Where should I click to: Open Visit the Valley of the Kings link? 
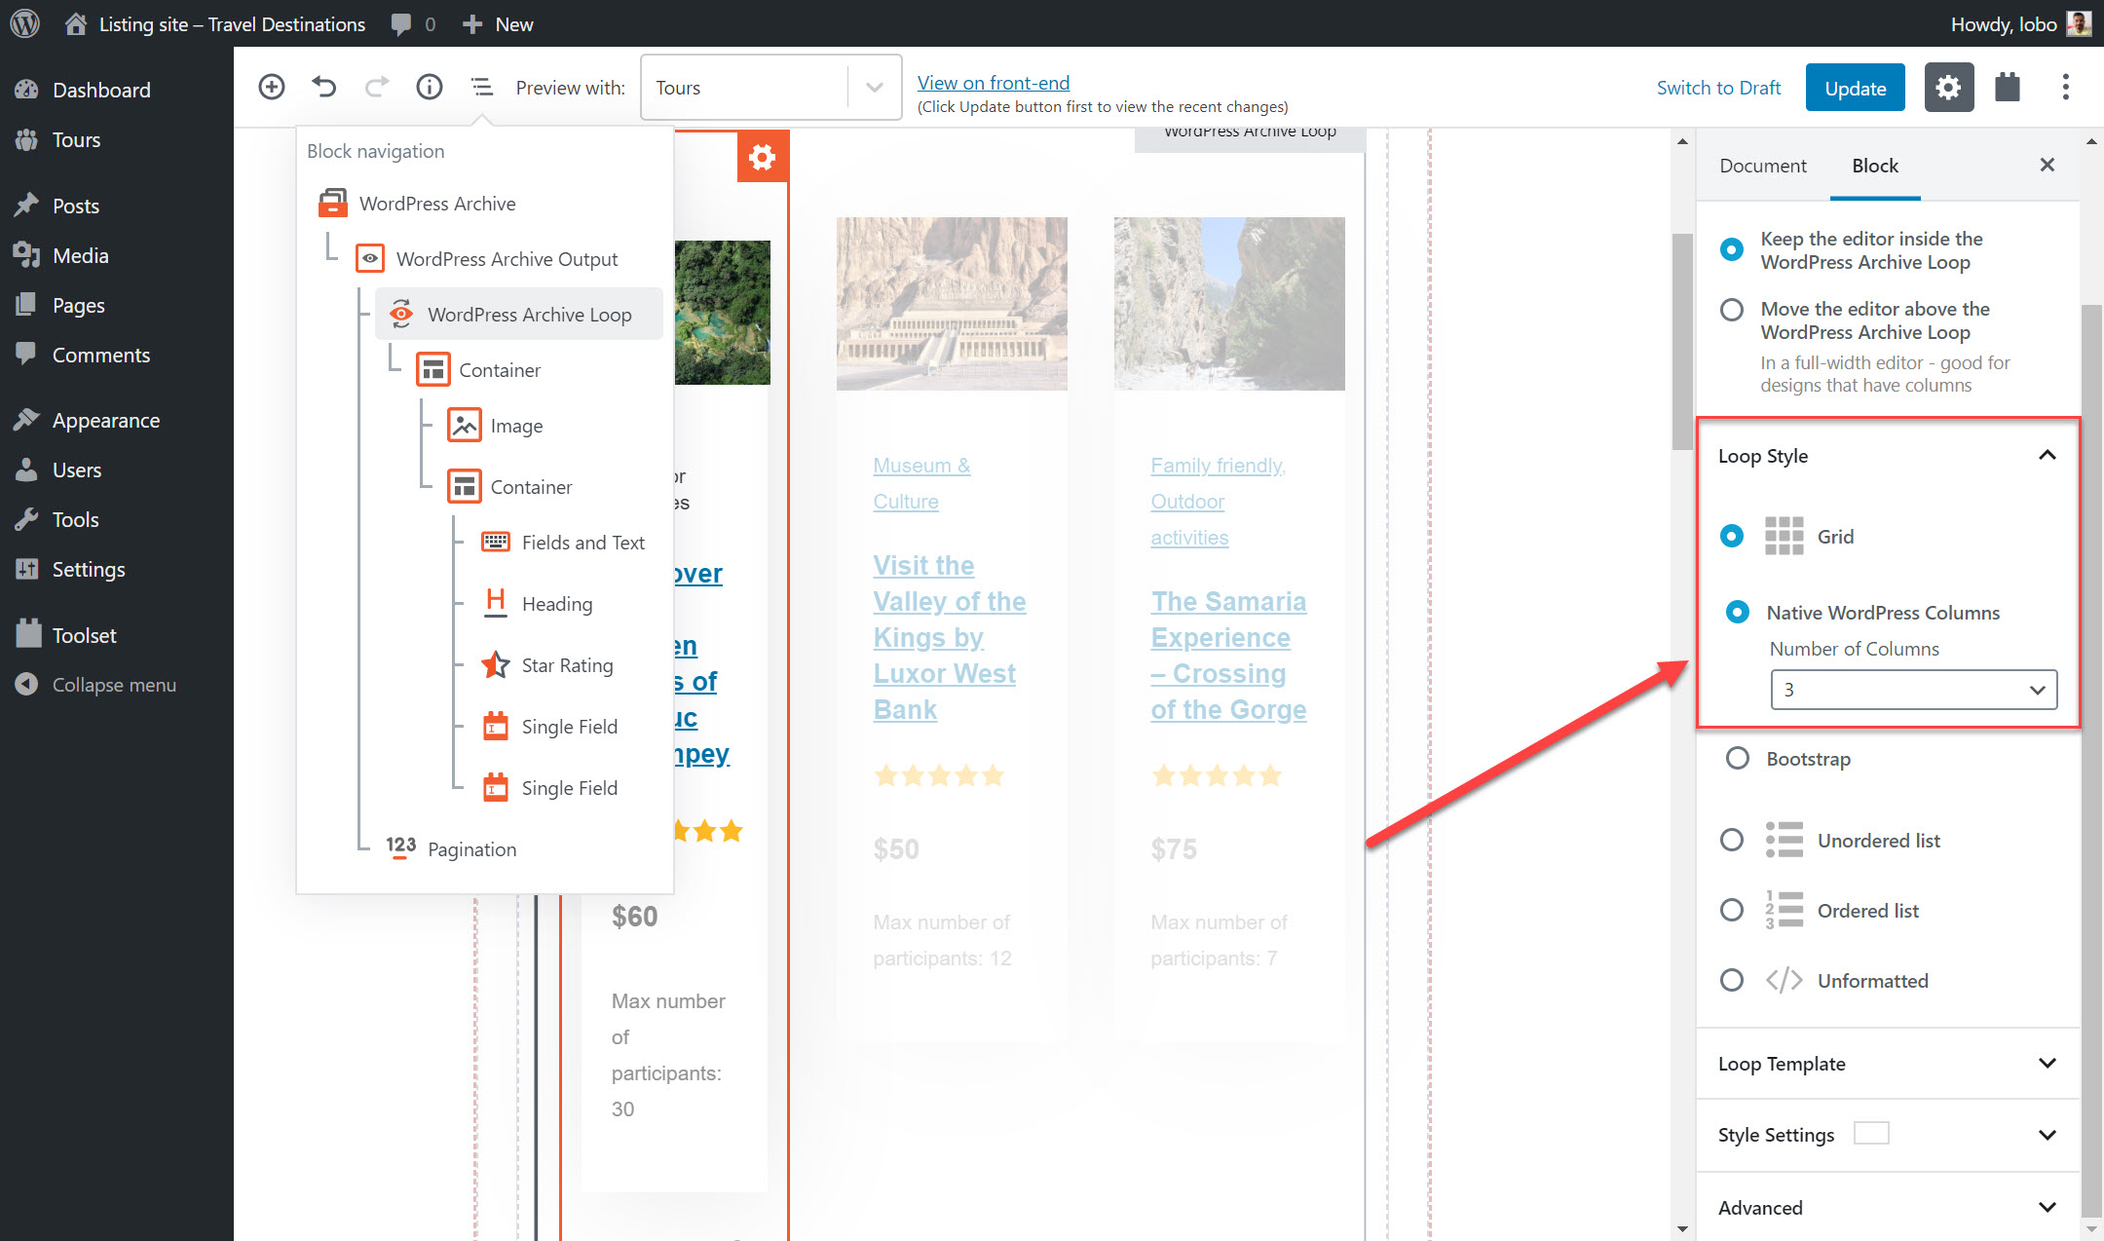(949, 637)
